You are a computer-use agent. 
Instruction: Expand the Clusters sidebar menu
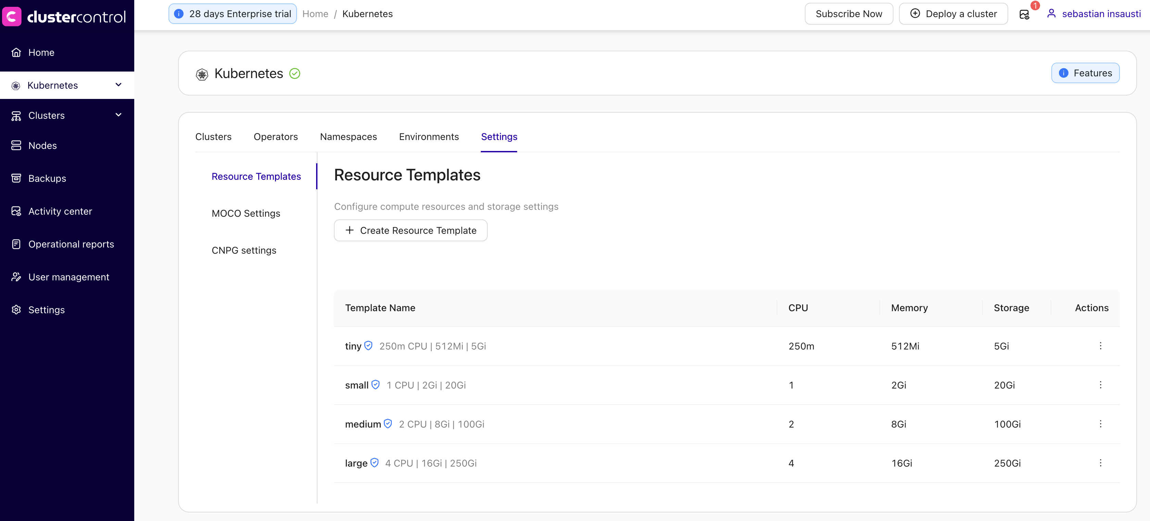pos(118,115)
